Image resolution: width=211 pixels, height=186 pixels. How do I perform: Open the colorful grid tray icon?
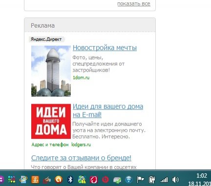tap(12, 180)
